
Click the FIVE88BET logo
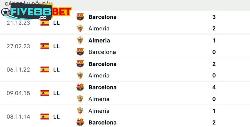pos(36,12)
